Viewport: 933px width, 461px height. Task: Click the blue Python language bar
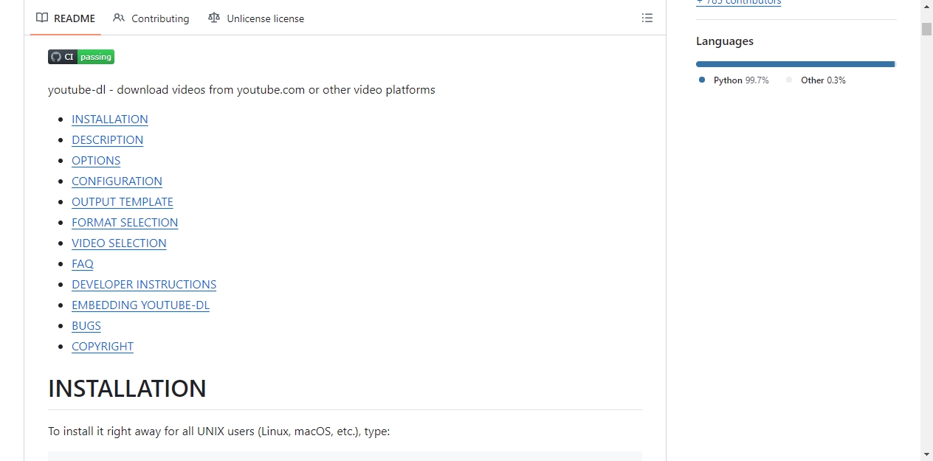tap(795, 64)
